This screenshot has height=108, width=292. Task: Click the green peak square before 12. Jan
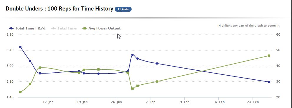tap(40, 67)
